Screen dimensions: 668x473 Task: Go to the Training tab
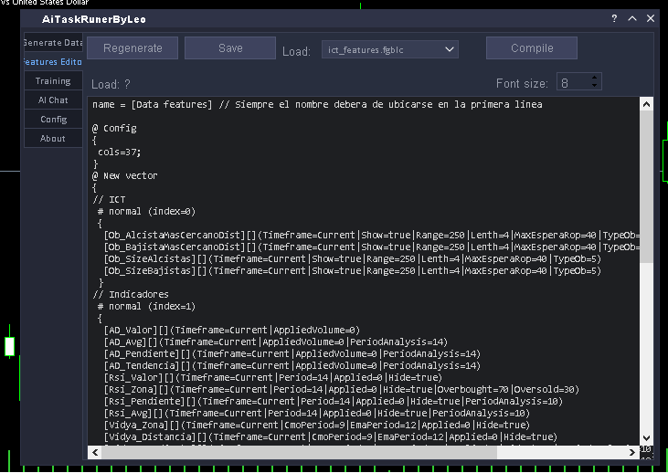(52, 81)
